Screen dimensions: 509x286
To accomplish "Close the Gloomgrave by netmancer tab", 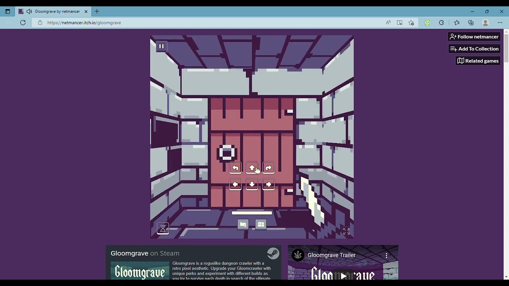I will pyautogui.click(x=86, y=12).
